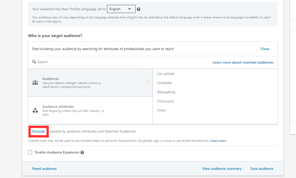The height and width of the screenshot is (178, 296).
Task: Click Save audience
Action: 262,169
